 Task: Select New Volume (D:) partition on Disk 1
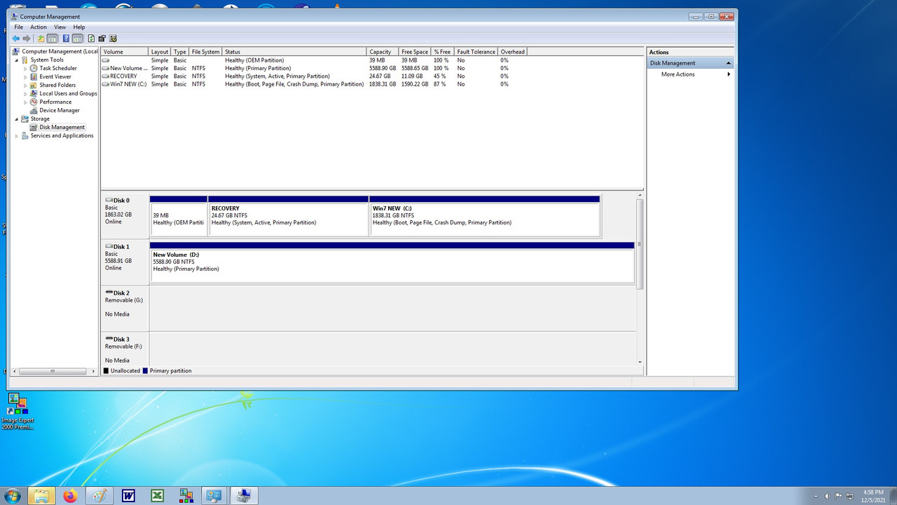pos(392,262)
